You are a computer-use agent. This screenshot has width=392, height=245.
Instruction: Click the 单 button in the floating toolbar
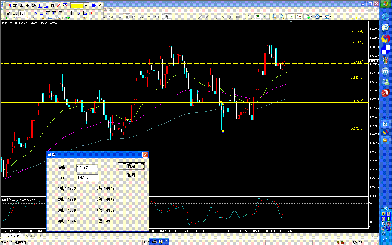(x=21, y=5)
